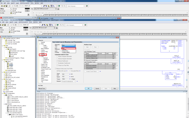Open the Direction dropdown
The image size is (189, 118).
[x=69, y=81]
